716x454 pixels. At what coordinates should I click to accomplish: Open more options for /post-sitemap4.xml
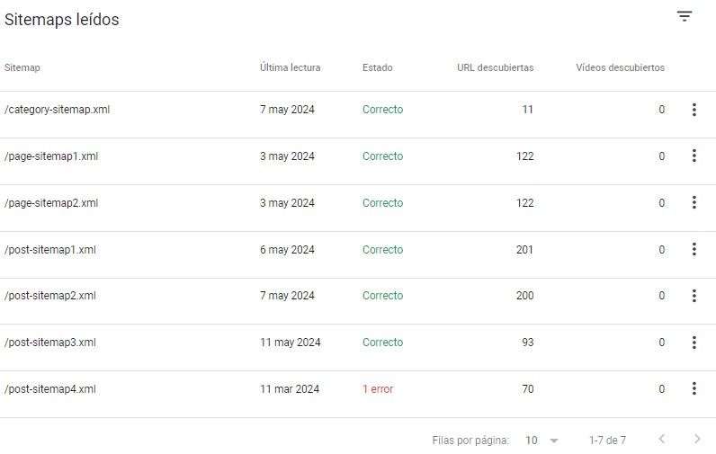694,388
